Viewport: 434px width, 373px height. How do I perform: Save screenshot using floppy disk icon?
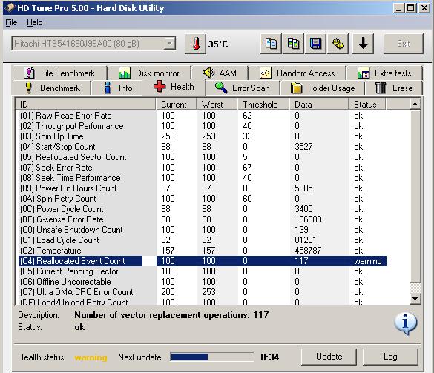315,44
